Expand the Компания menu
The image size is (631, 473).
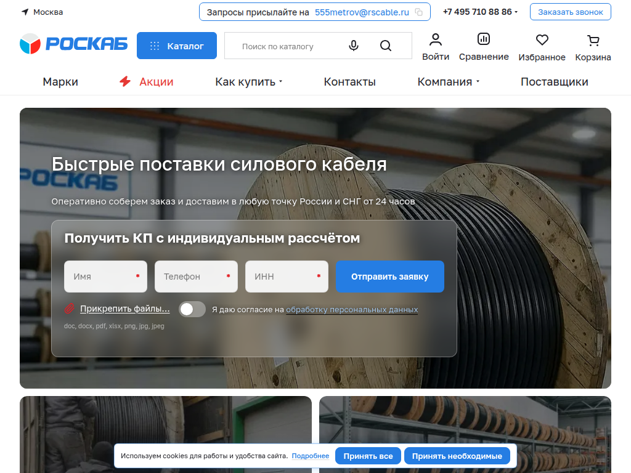pyautogui.click(x=449, y=82)
